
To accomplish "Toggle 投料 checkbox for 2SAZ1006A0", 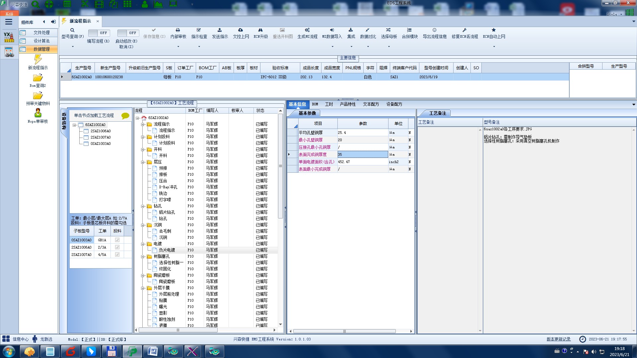I will (x=117, y=247).
